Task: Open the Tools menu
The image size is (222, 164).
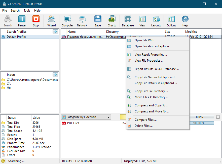Action: coord(27,11)
